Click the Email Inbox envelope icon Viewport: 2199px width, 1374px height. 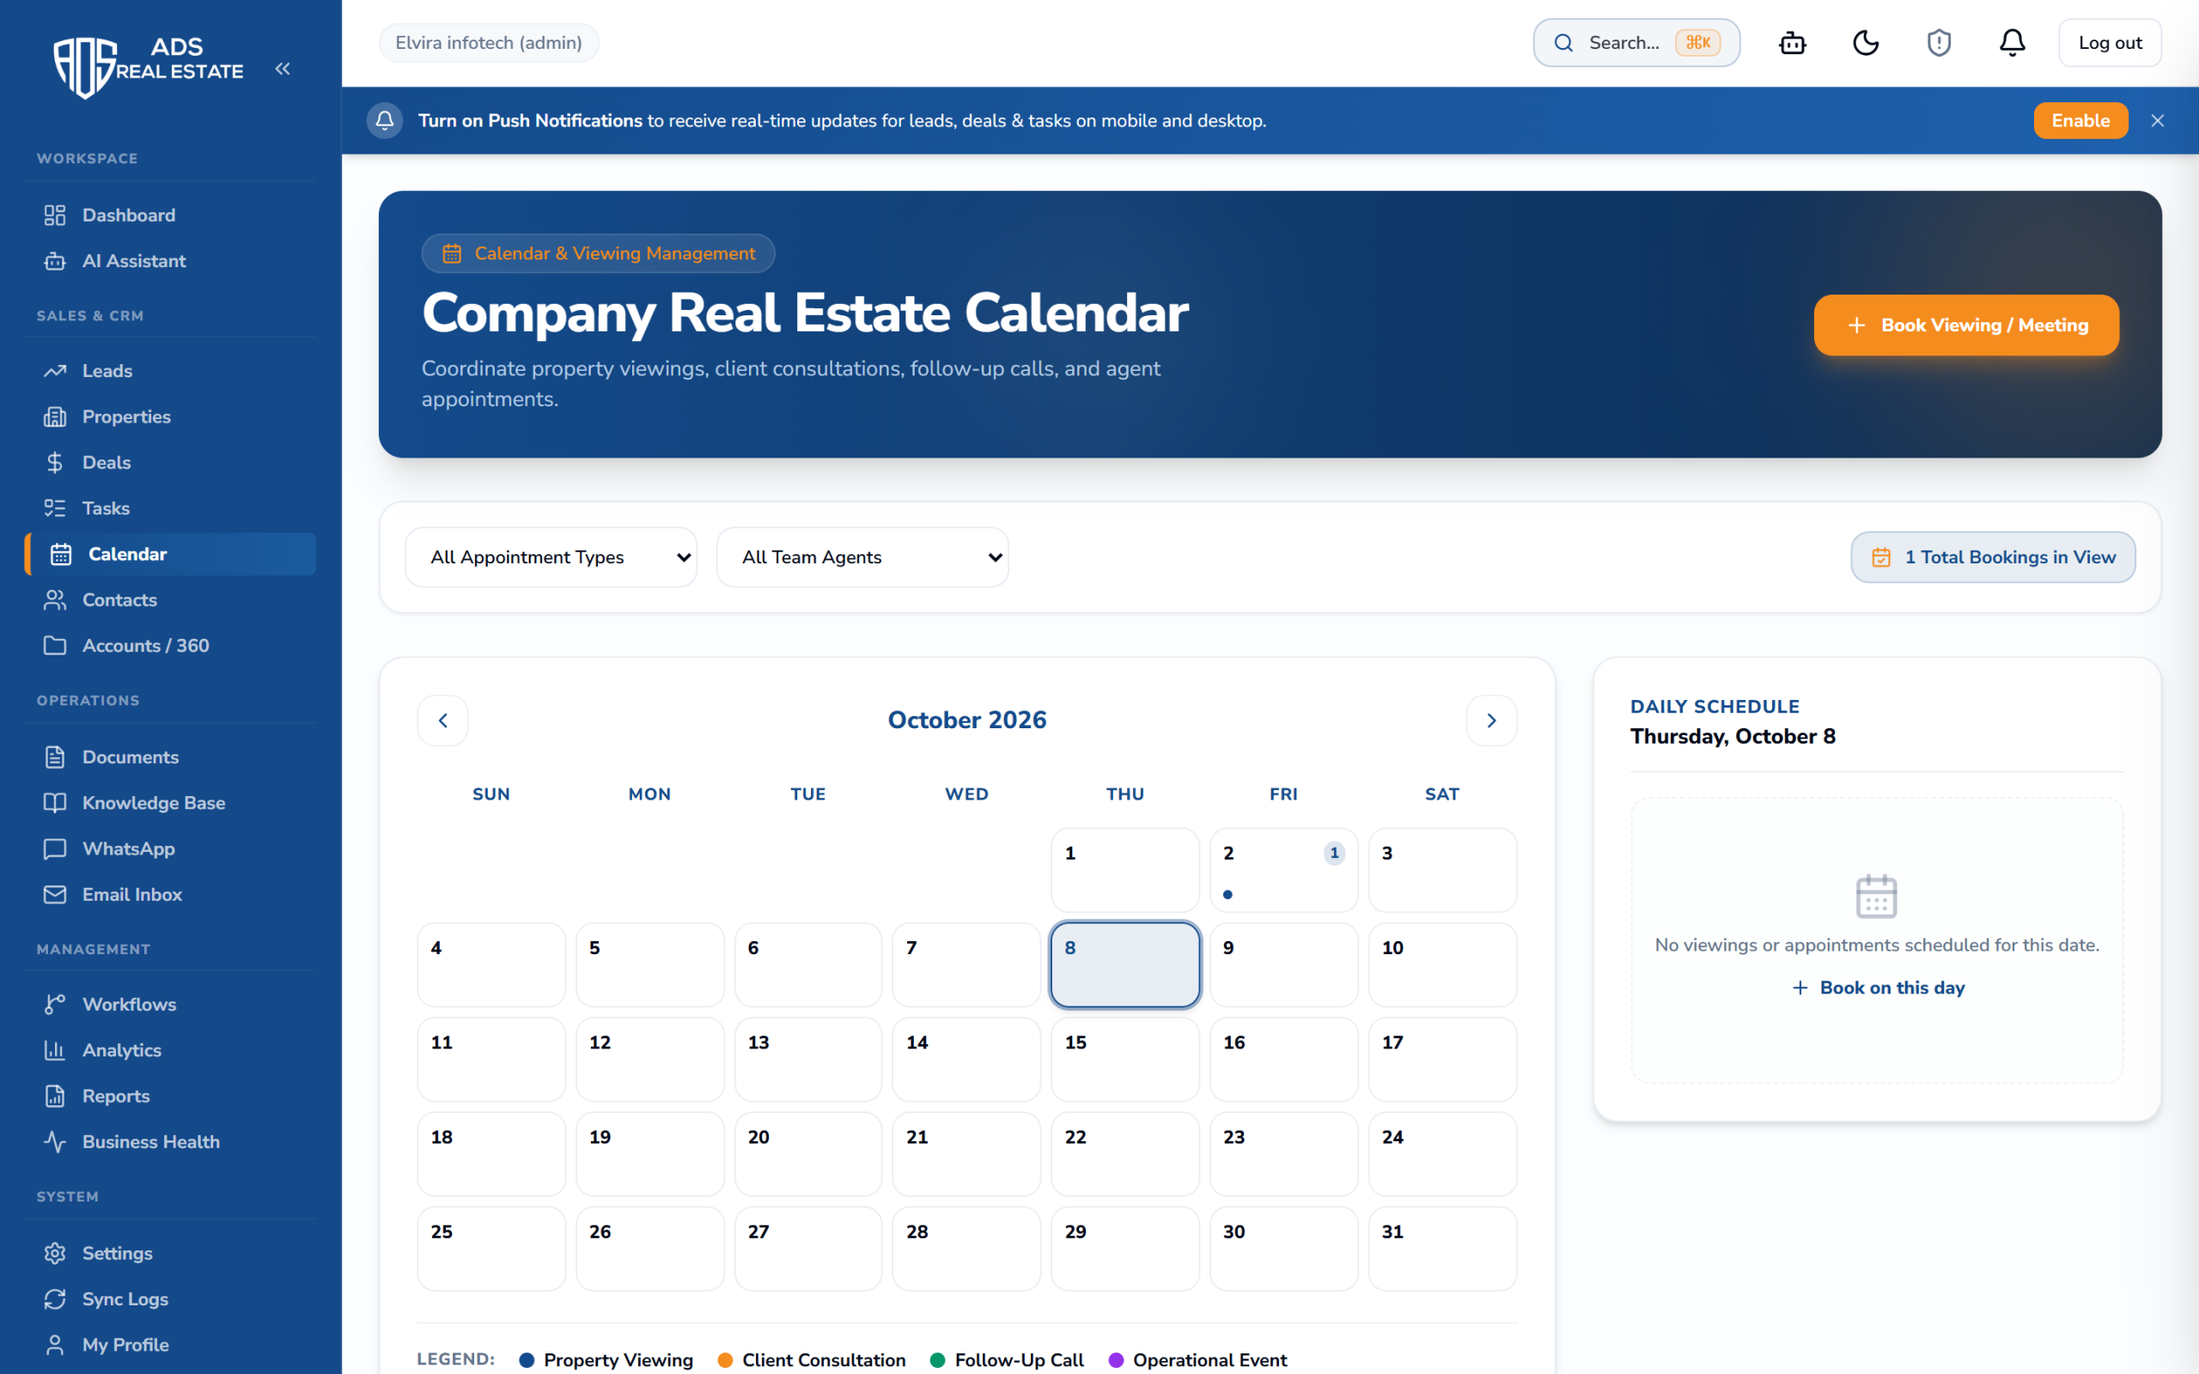pos(54,894)
